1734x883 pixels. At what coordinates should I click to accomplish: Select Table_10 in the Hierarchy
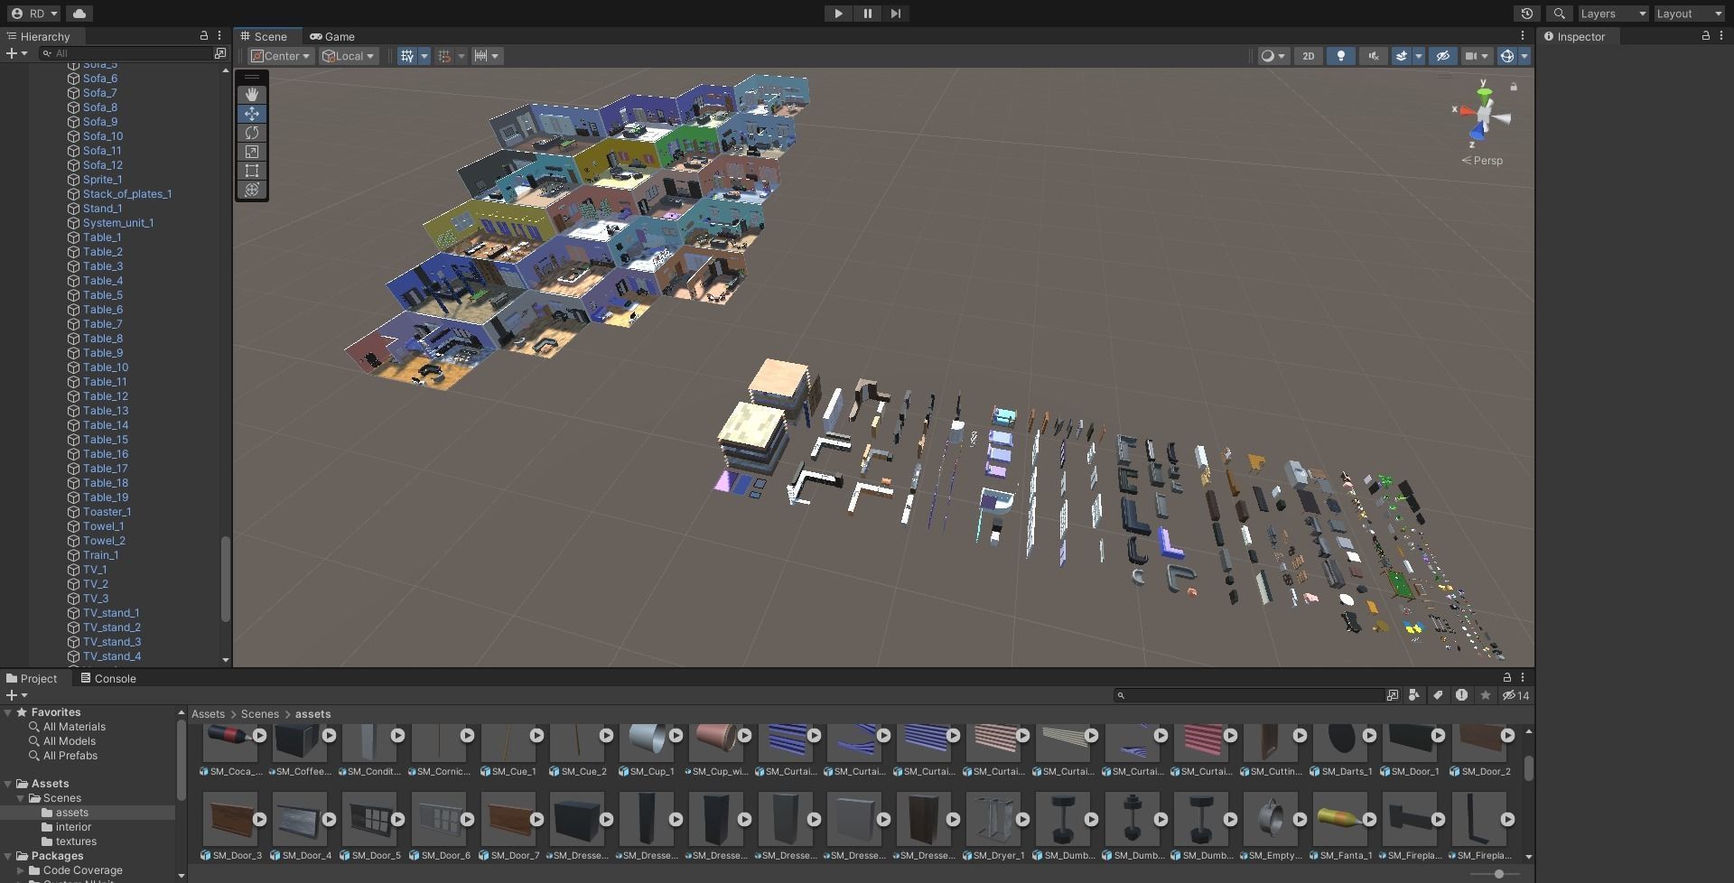106,367
